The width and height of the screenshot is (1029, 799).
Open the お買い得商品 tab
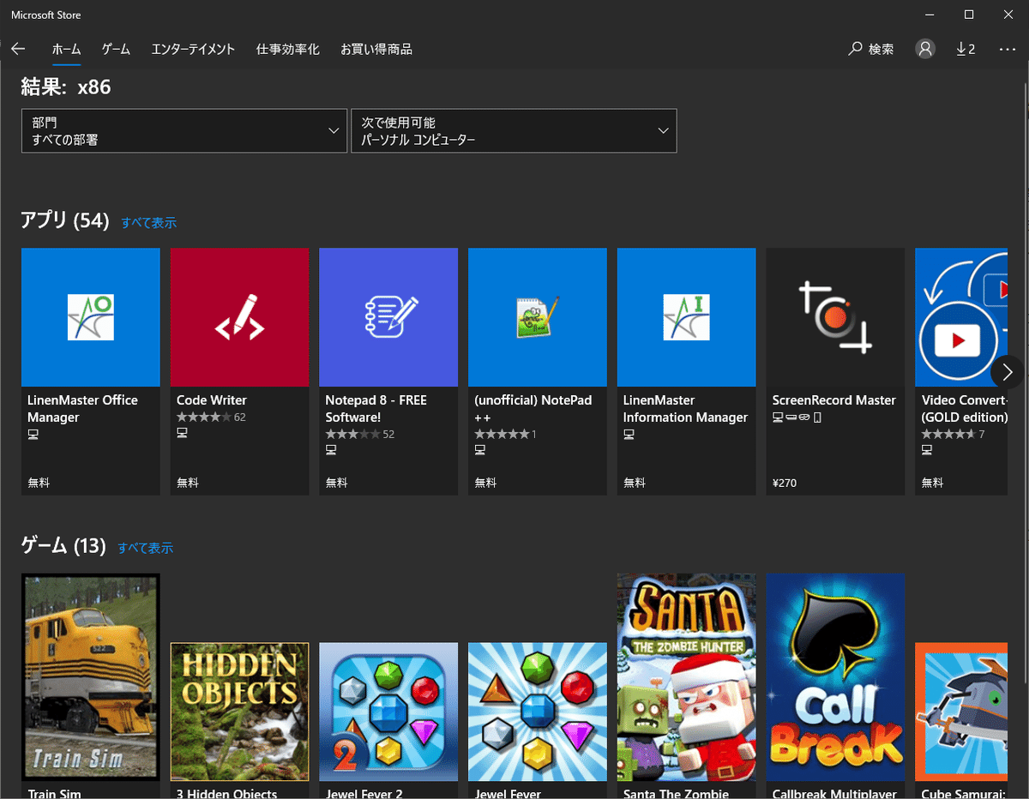point(376,49)
